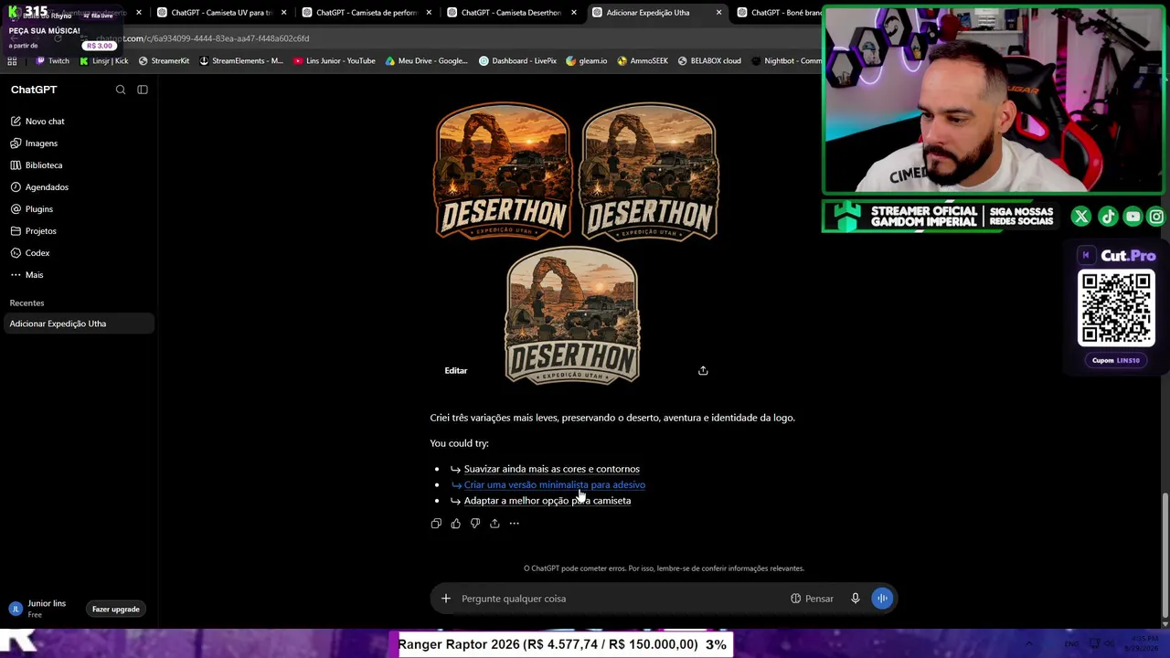Close the 'ChatGPT - Camiseta UV' tab

tap(284, 13)
